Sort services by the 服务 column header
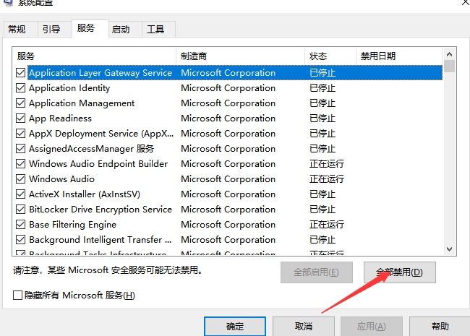 (94, 56)
